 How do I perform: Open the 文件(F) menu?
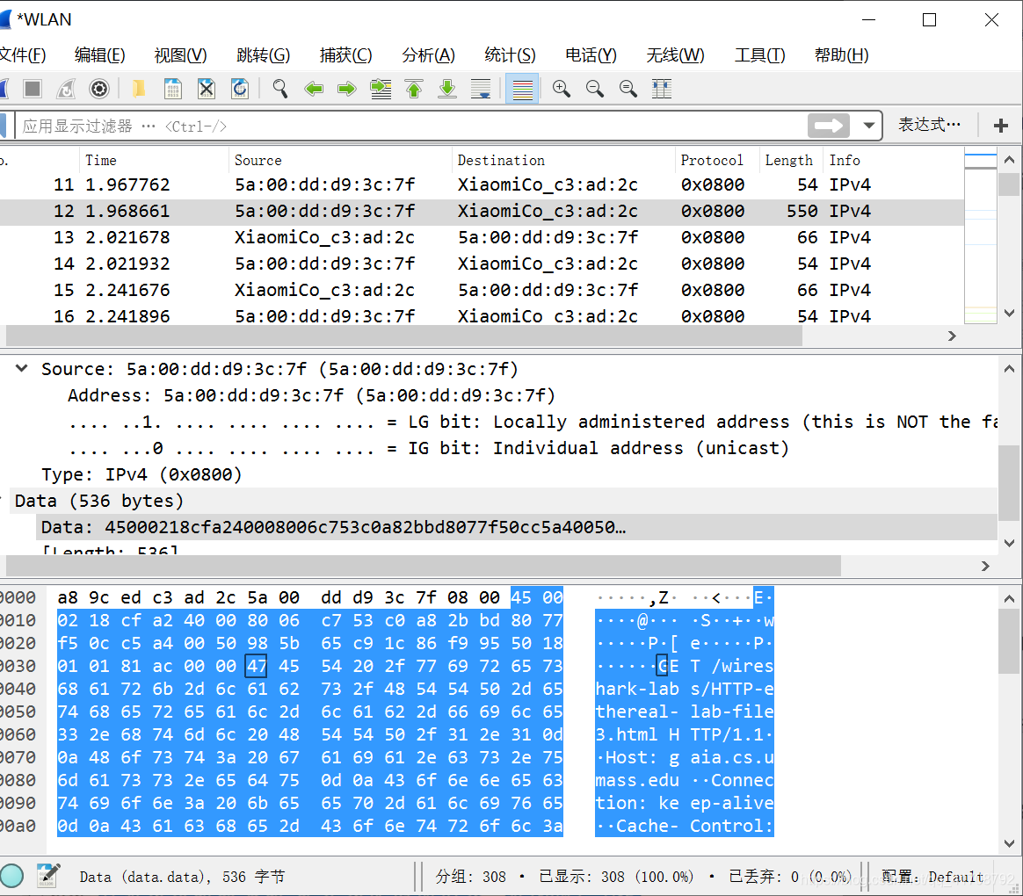[x=23, y=55]
